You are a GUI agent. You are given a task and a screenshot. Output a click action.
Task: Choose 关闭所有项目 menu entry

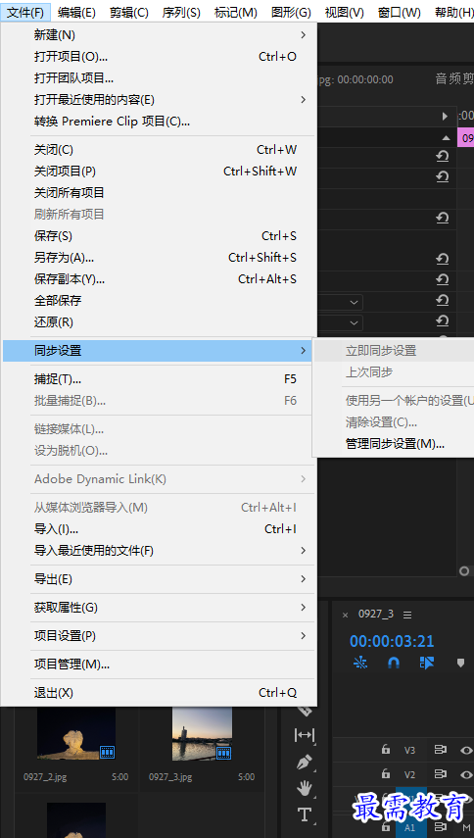pos(158,192)
